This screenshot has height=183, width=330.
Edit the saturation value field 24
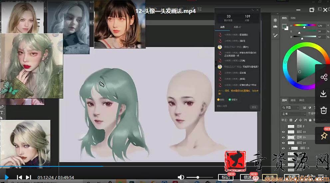tap(321, 31)
